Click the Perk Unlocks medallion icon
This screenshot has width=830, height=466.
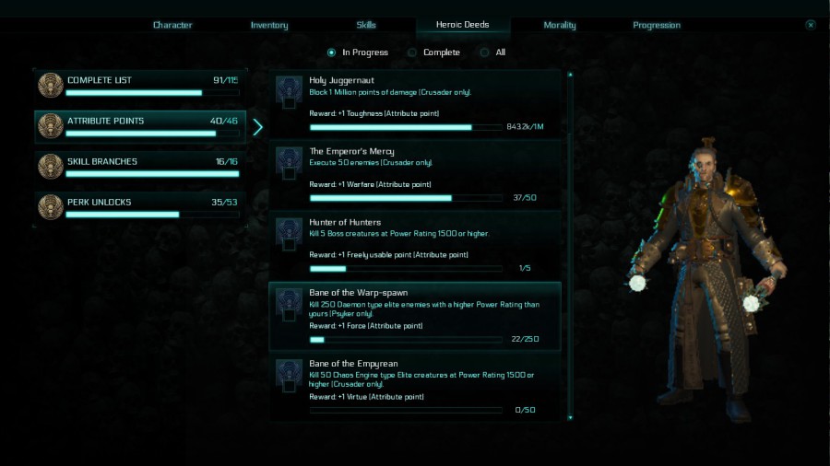coord(51,207)
